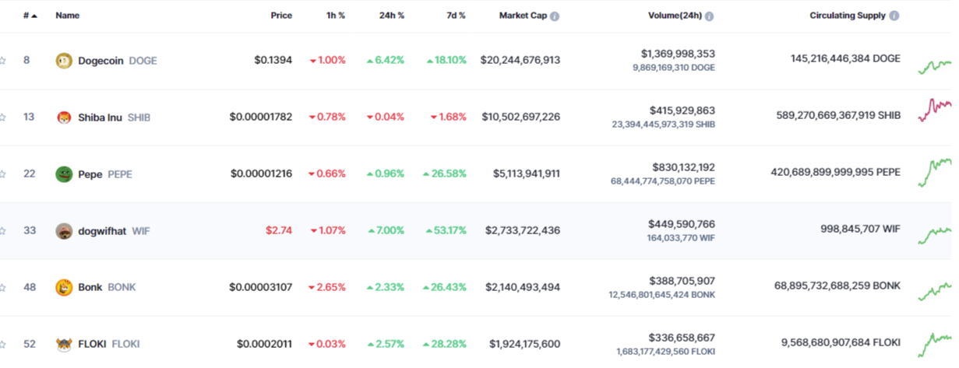Click the dogwifhat coin logo icon

pyautogui.click(x=64, y=231)
